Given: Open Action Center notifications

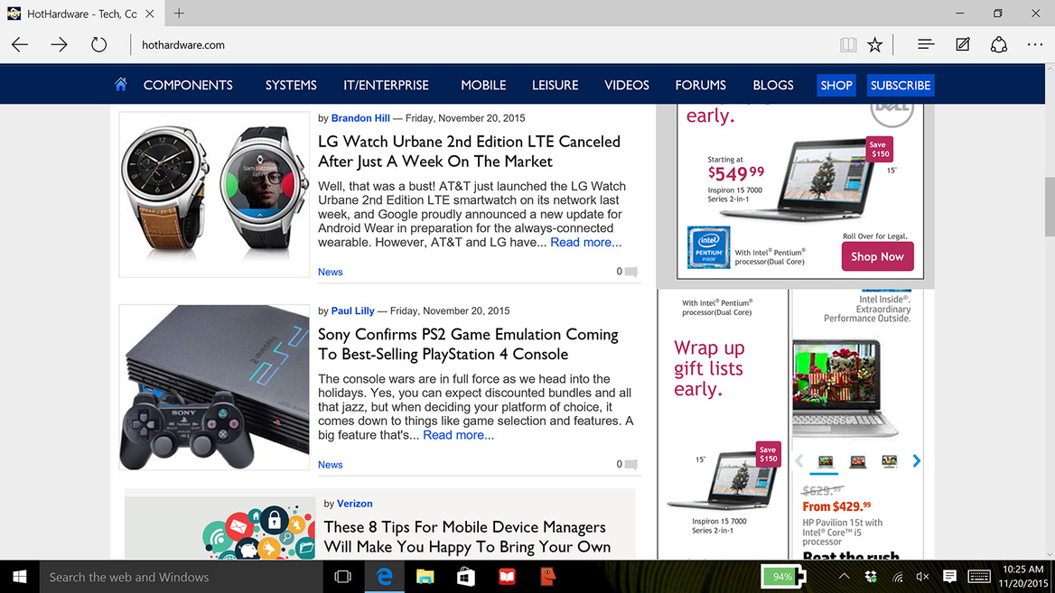Looking at the screenshot, I should coord(949,577).
